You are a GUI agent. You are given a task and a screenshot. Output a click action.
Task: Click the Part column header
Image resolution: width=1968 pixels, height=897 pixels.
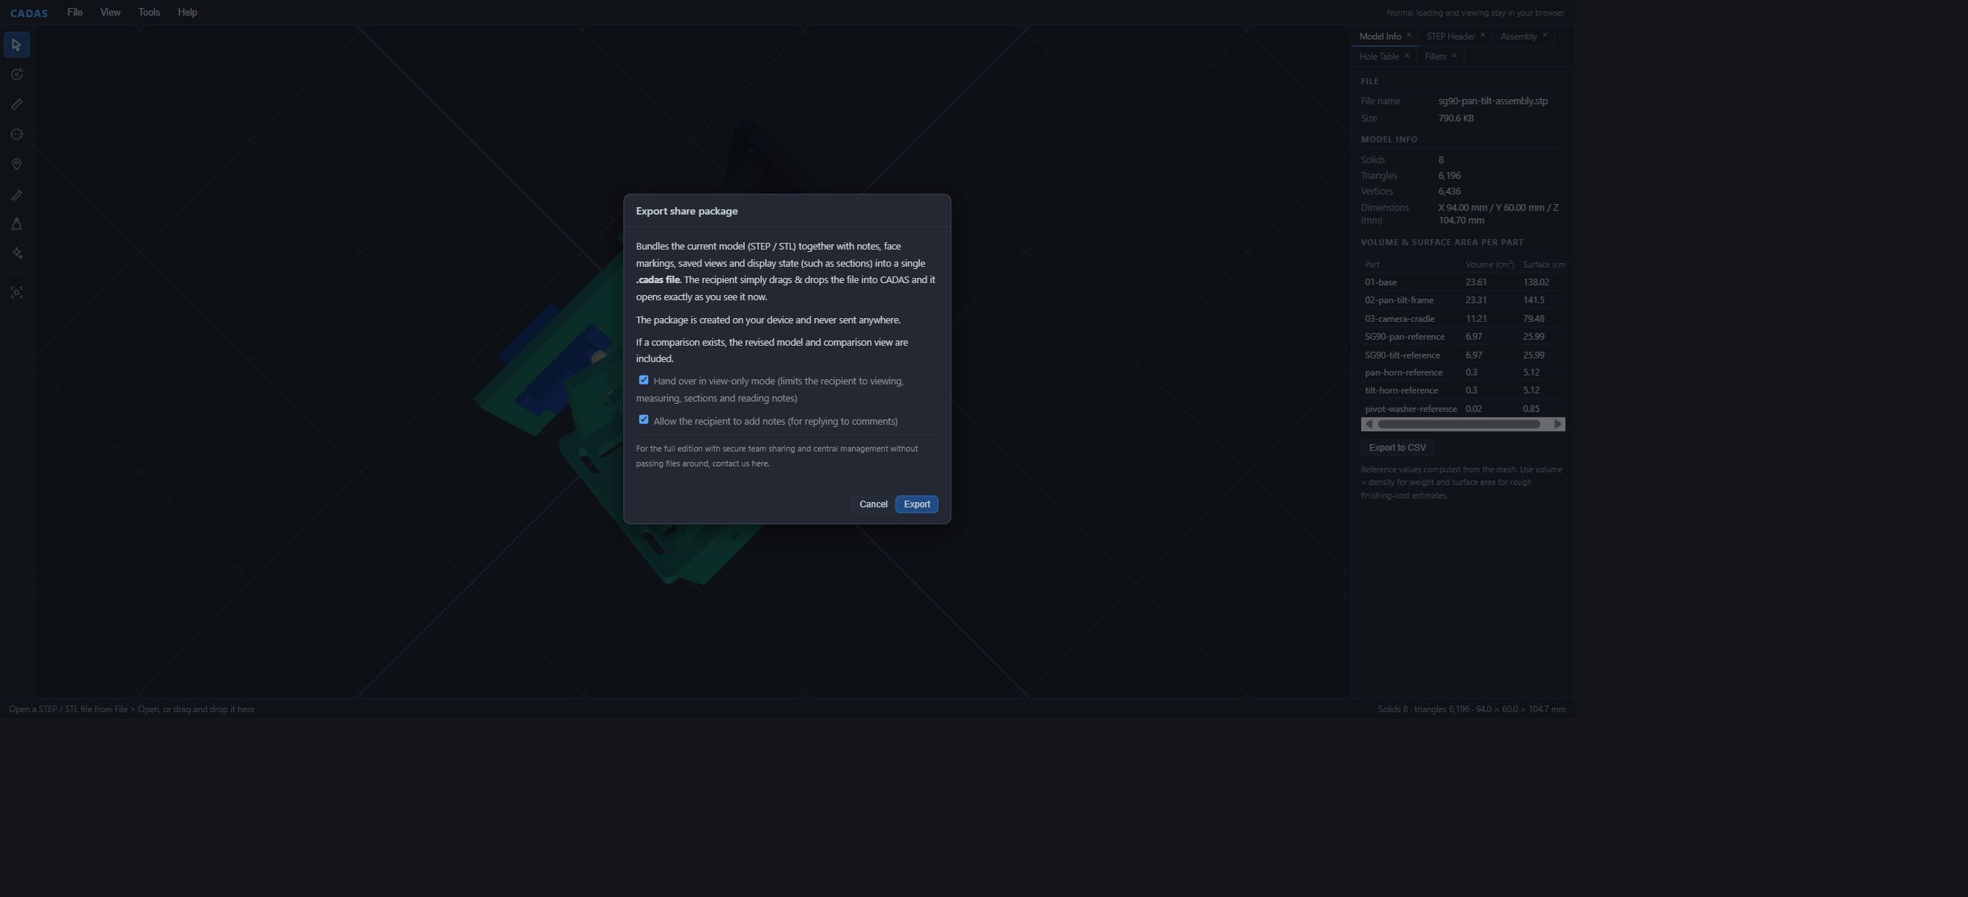tap(1372, 265)
